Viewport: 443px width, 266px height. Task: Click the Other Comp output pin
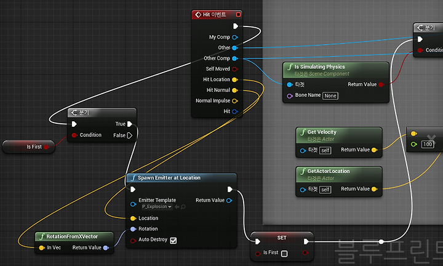(235, 58)
